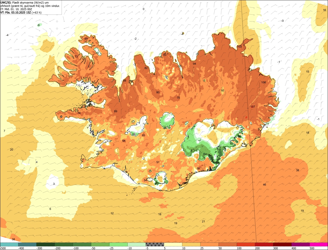
Task: Click the ocean value 15 east of Iceland
Action: tap(308, 72)
